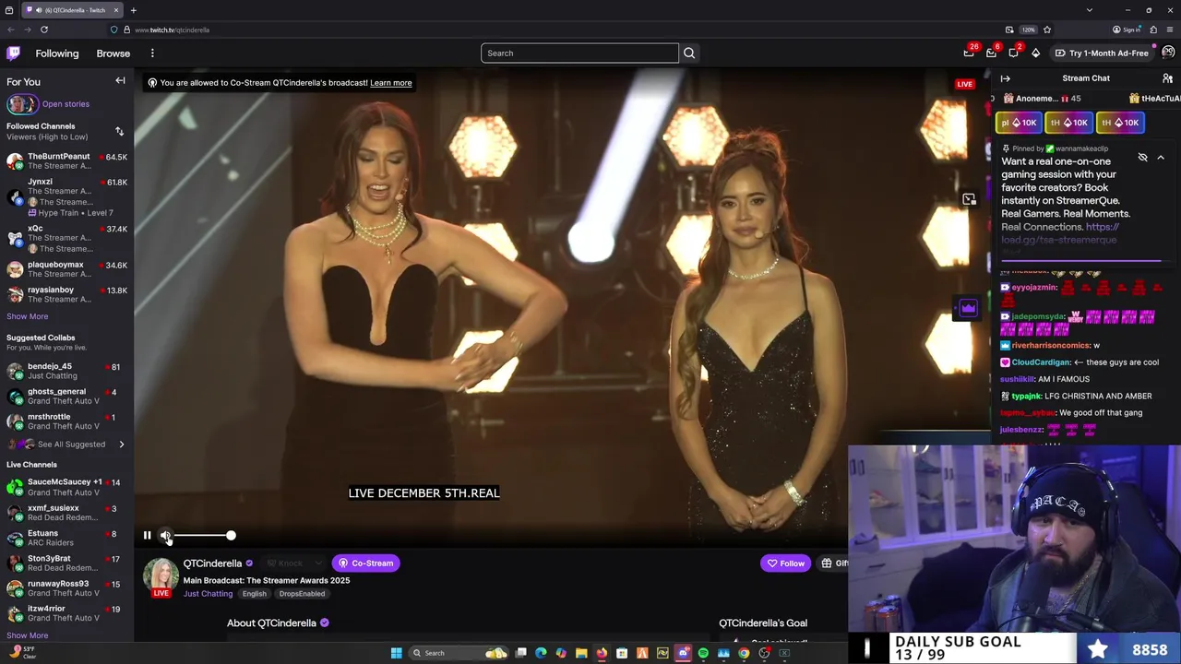
Task: Open mrsthrottle suggested collab
Action: 66,421
